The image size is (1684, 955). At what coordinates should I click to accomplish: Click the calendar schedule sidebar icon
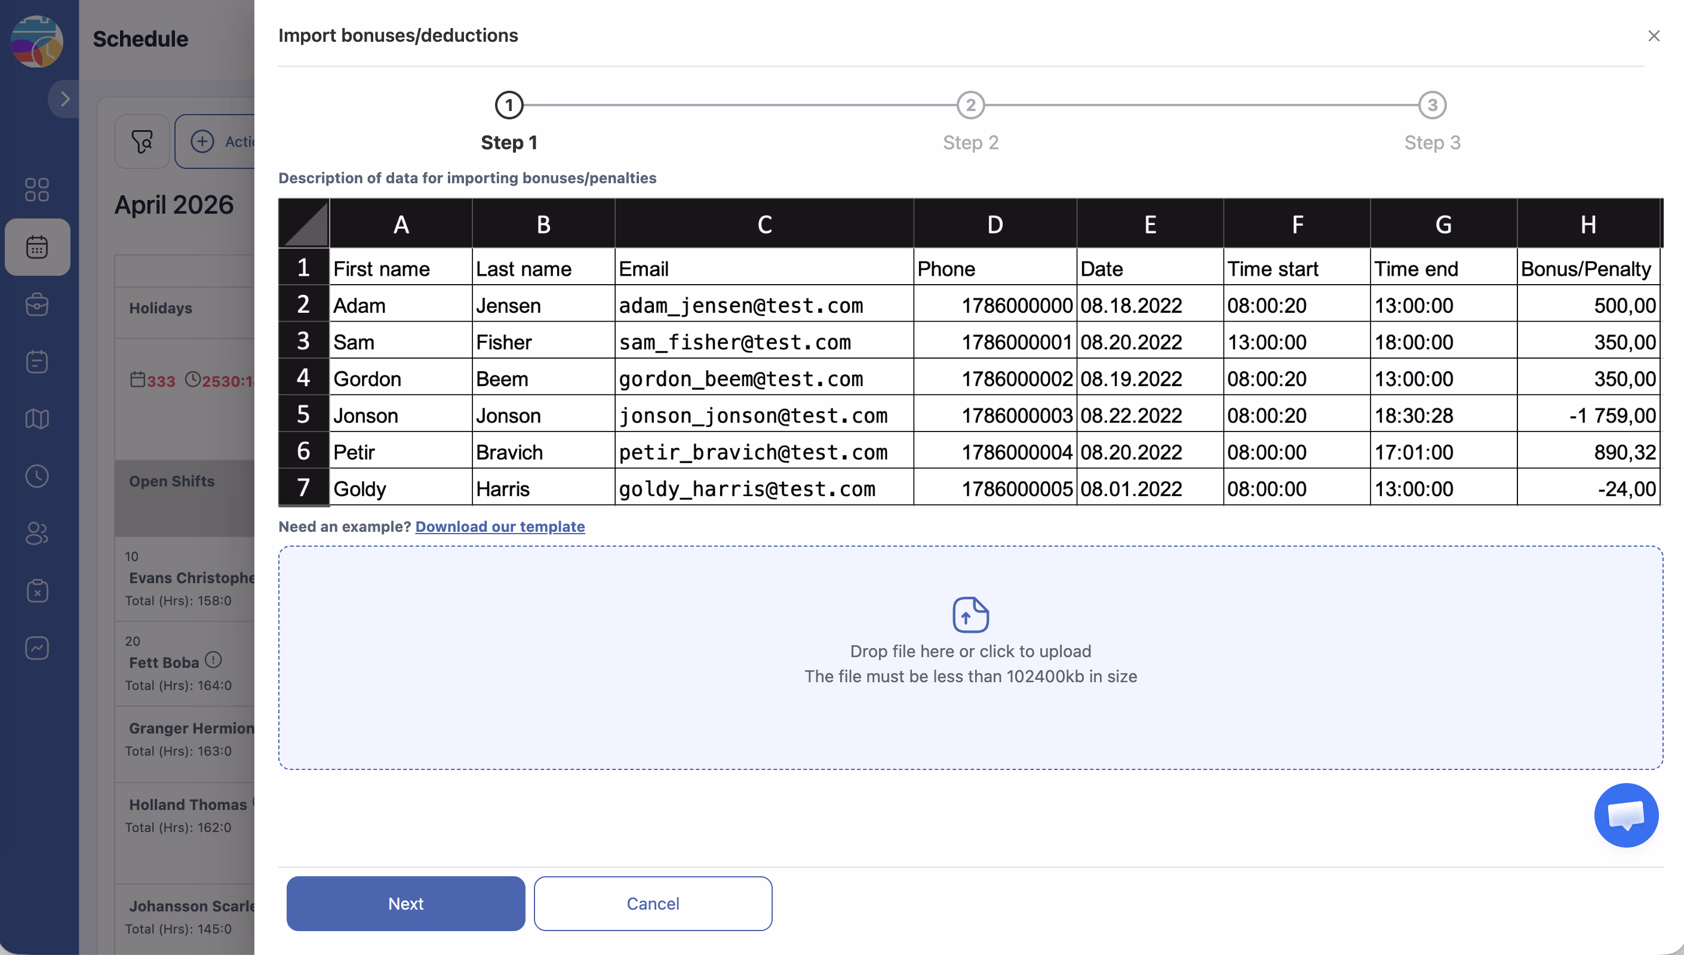pyautogui.click(x=37, y=247)
